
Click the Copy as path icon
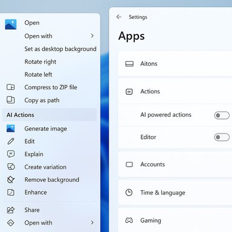click(x=11, y=100)
